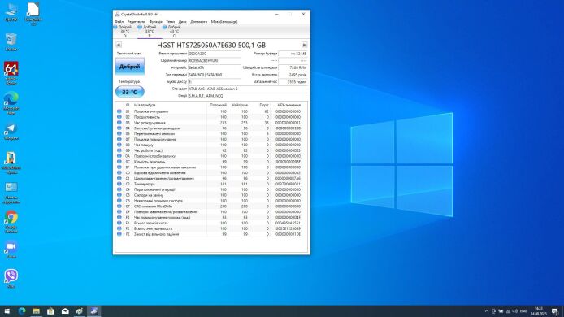The image size is (564, 317).
Task: Open the AIDA64 desktop shortcut
Action: [x=11, y=73]
